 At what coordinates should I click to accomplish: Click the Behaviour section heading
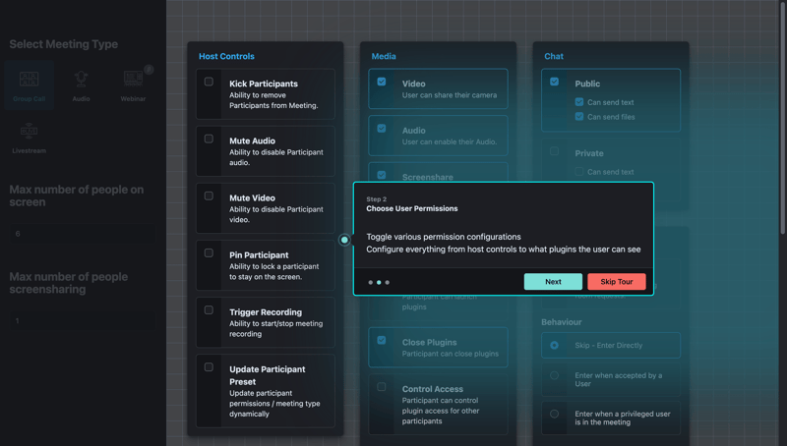pos(561,322)
